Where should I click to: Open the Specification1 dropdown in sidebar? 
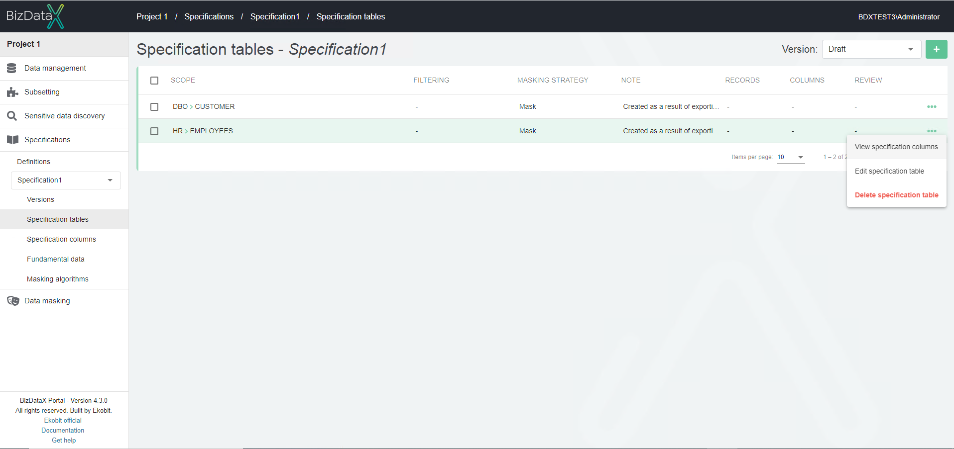(66, 180)
